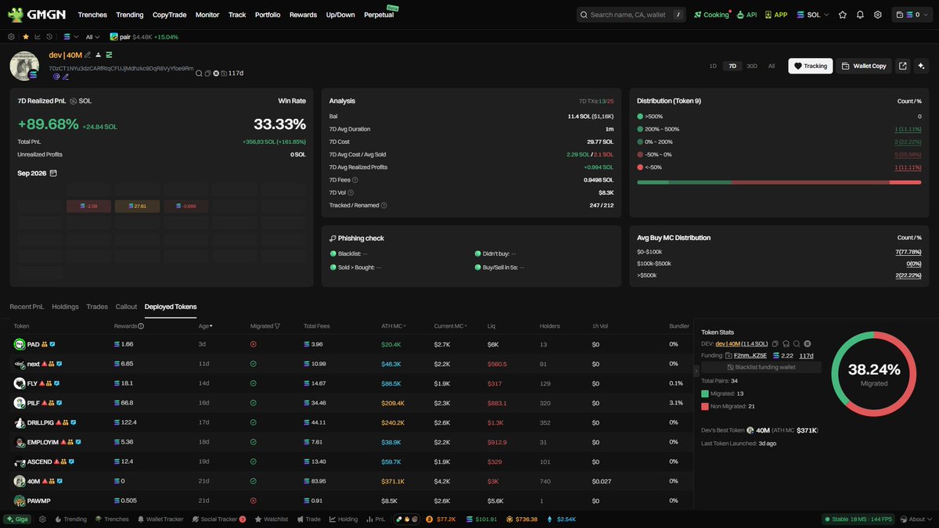The height and width of the screenshot is (528, 939).
Task: Expand the wallet balance dropdown showing 0
Action: pos(912,15)
